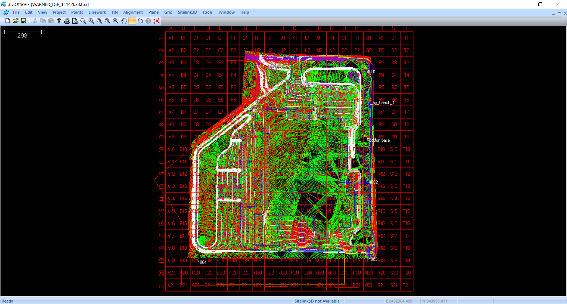
Task: Expand the Points menu
Action: coord(77,12)
